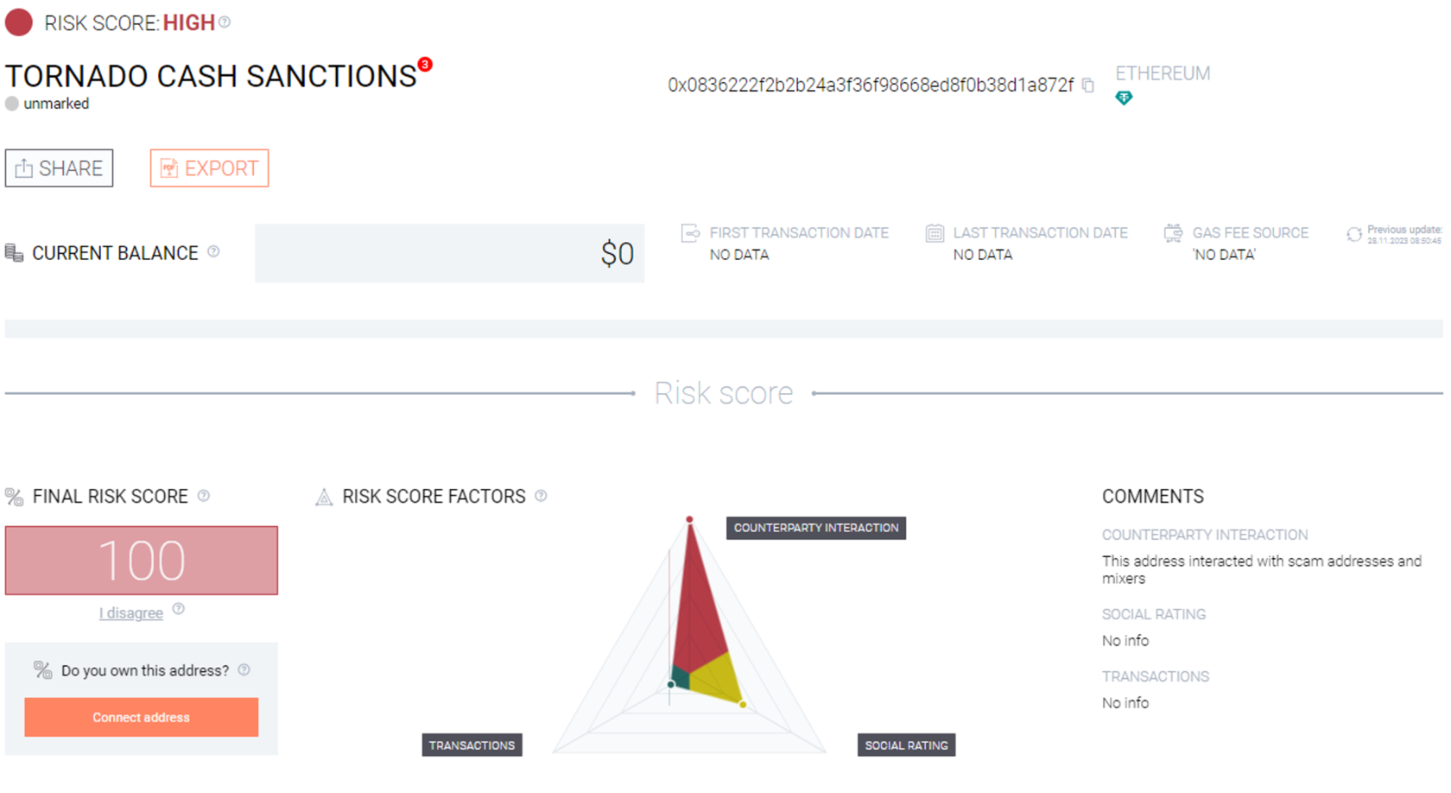Click the ETHEREUM network label
The width and height of the screenshot is (1451, 793).
pyautogui.click(x=1163, y=73)
